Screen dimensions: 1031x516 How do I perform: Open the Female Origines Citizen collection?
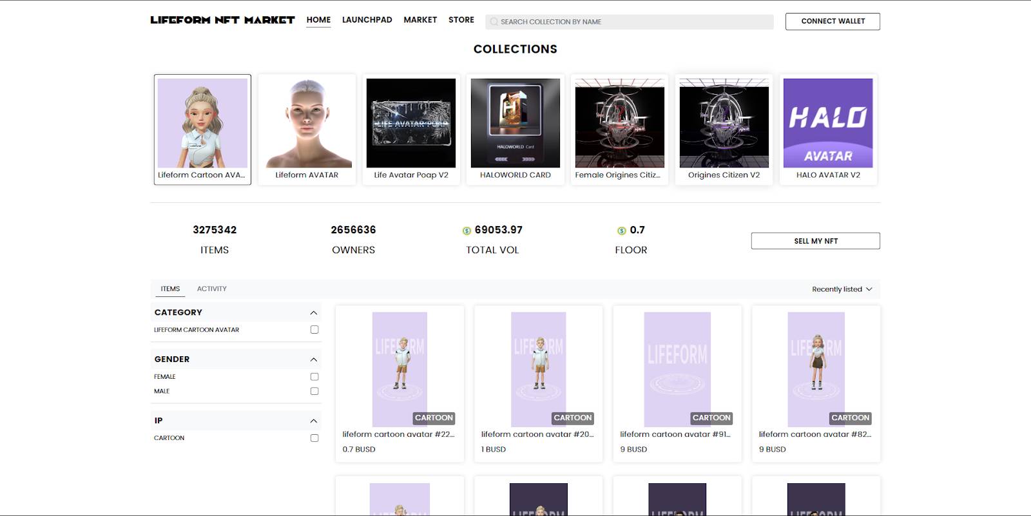pos(620,129)
